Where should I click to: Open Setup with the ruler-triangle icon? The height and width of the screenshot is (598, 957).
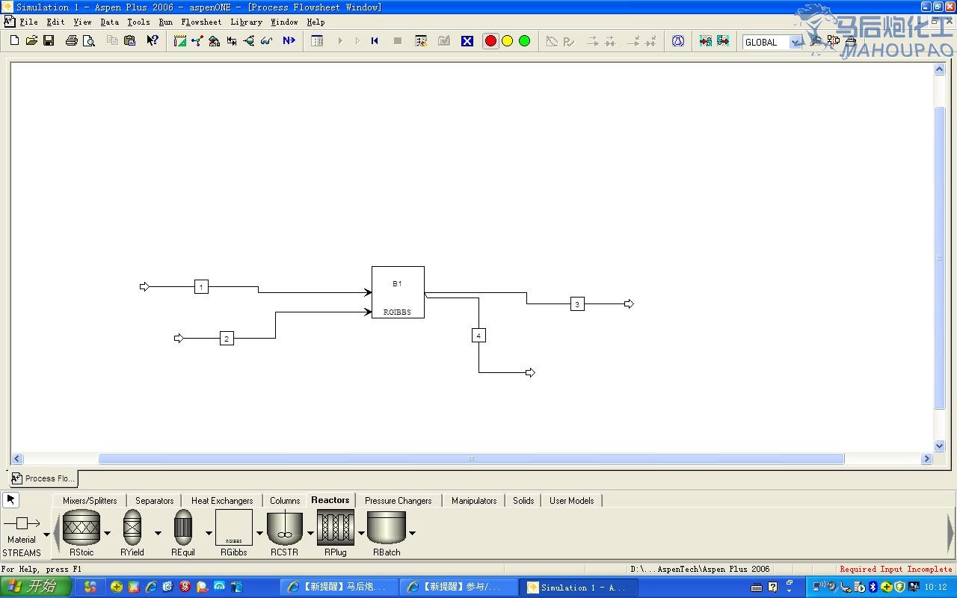(x=180, y=41)
